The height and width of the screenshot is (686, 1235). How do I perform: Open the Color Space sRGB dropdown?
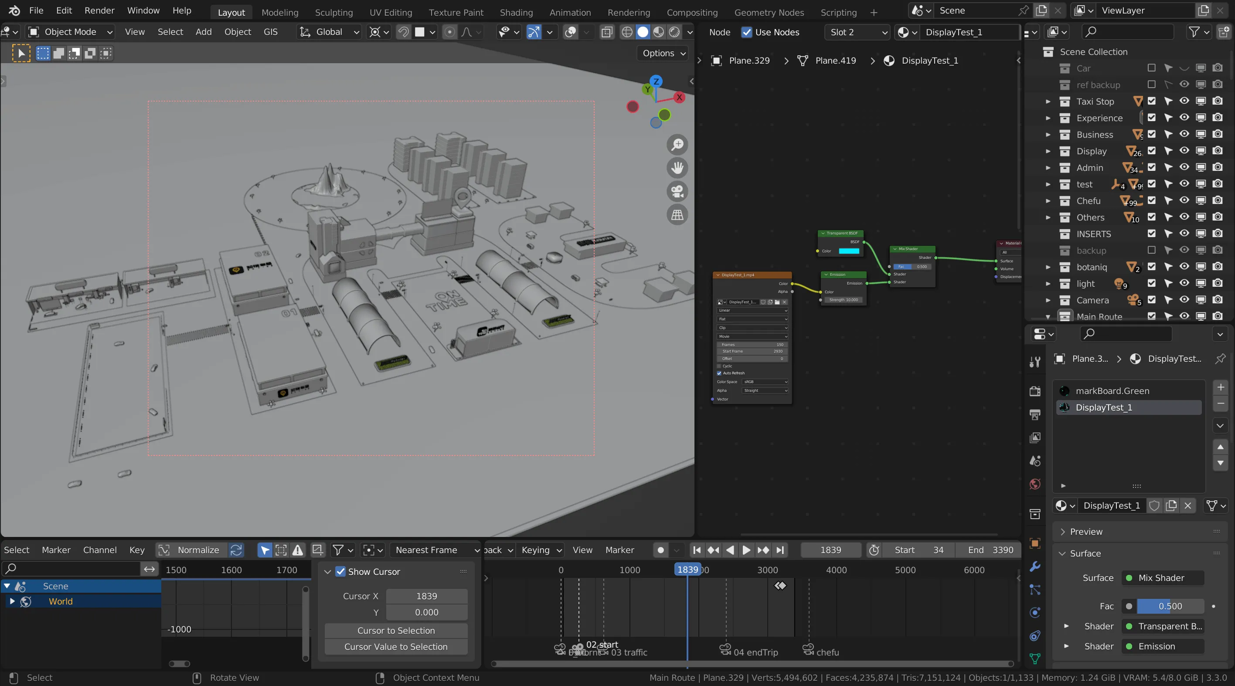coord(765,382)
